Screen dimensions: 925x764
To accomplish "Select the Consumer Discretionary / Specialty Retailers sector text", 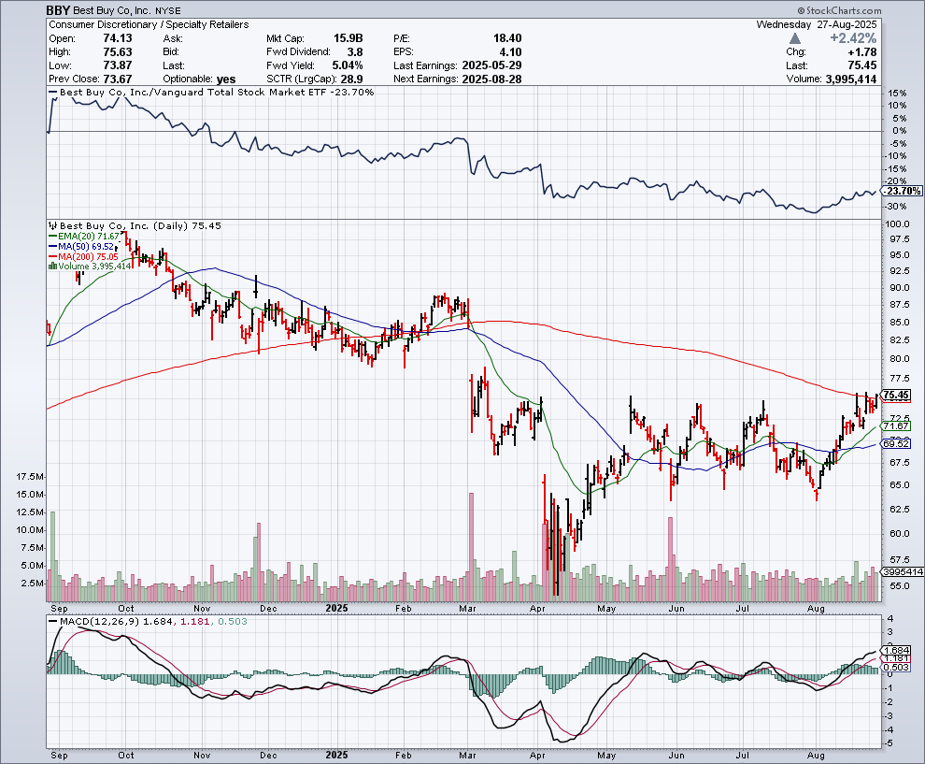I will click(x=149, y=25).
